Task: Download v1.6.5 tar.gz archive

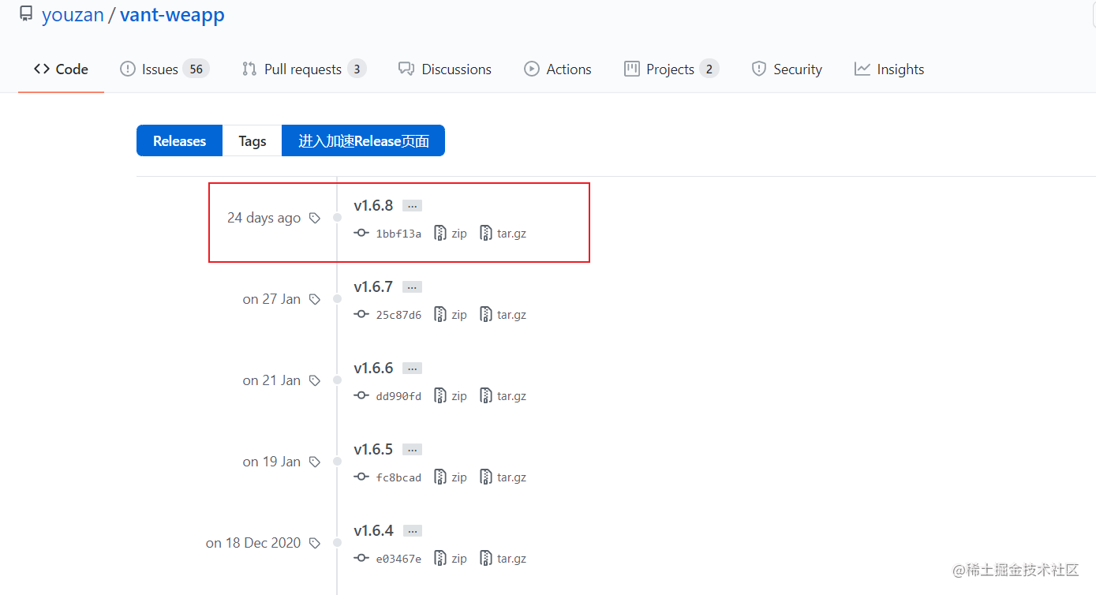Action: click(x=503, y=477)
